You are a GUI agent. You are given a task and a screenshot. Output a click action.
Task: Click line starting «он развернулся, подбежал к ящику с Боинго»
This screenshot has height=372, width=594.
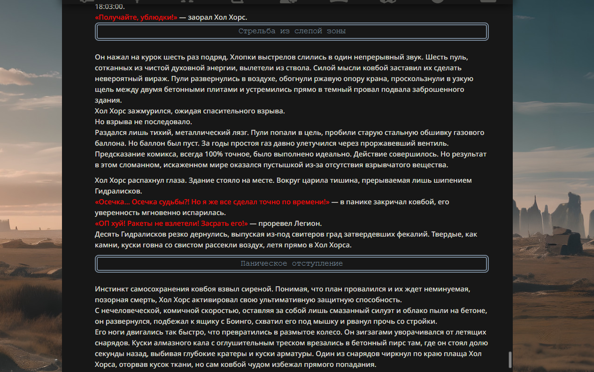[266, 321]
